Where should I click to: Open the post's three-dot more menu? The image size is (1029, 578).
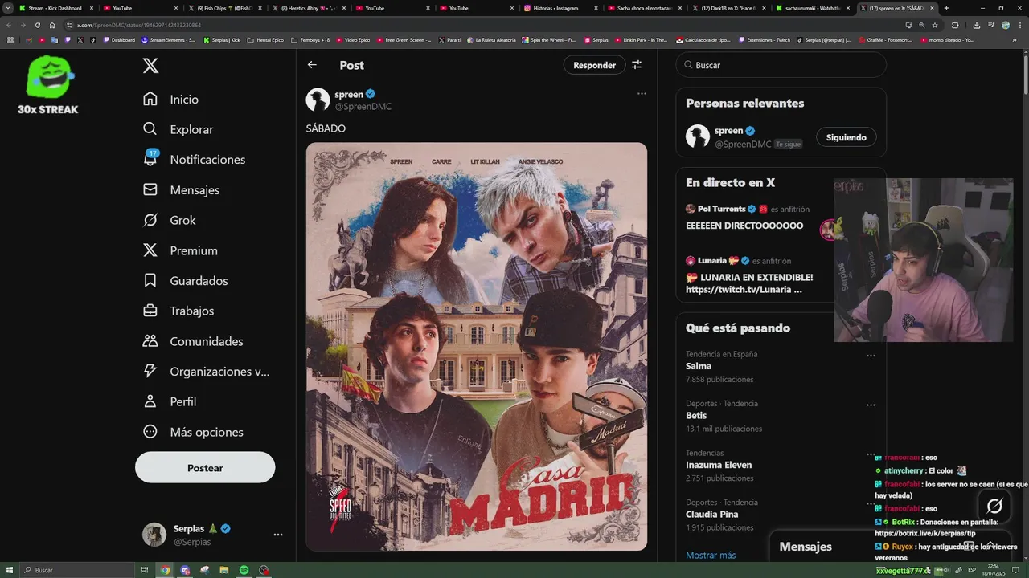642,94
